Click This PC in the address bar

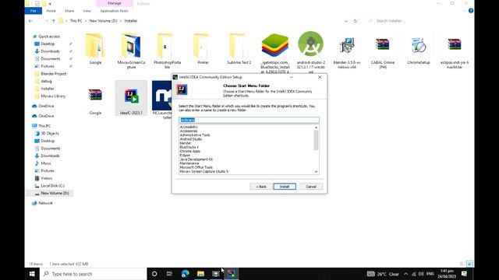point(76,21)
